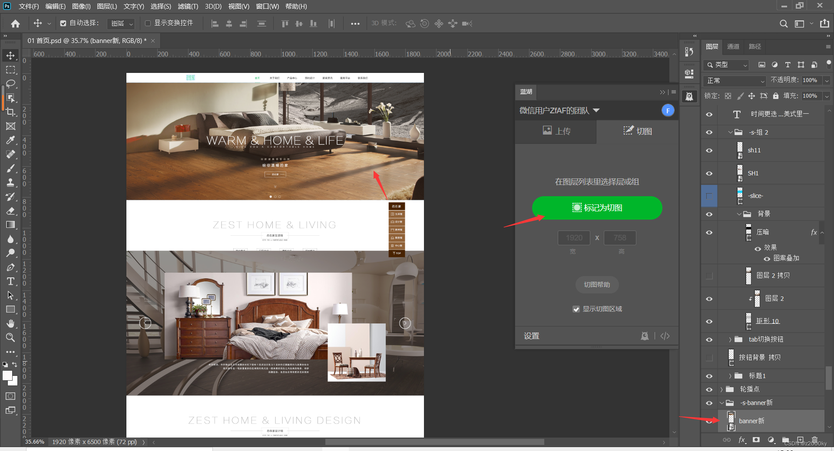Click the Home icon in options bar
This screenshot has width=834, height=451.
coord(16,23)
